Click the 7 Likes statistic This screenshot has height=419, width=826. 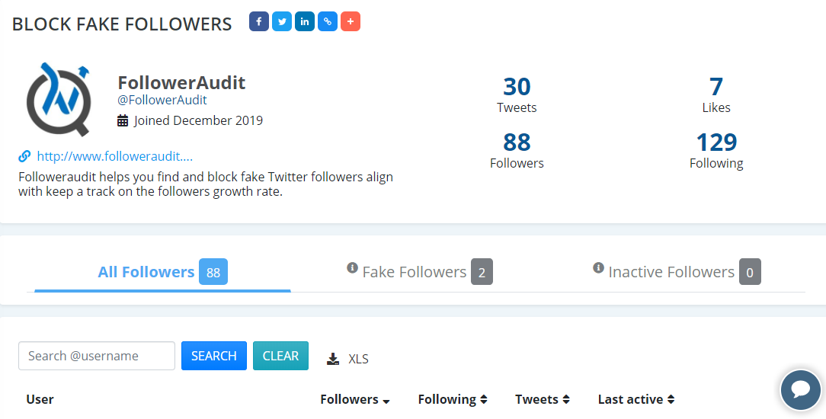coord(716,95)
